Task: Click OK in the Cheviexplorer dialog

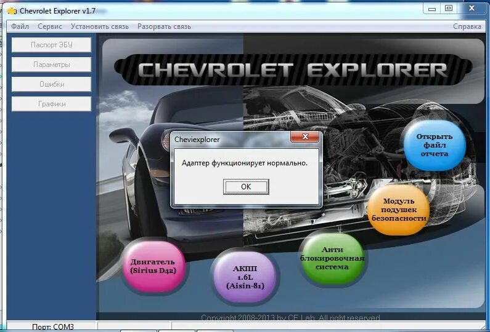Action: click(246, 186)
